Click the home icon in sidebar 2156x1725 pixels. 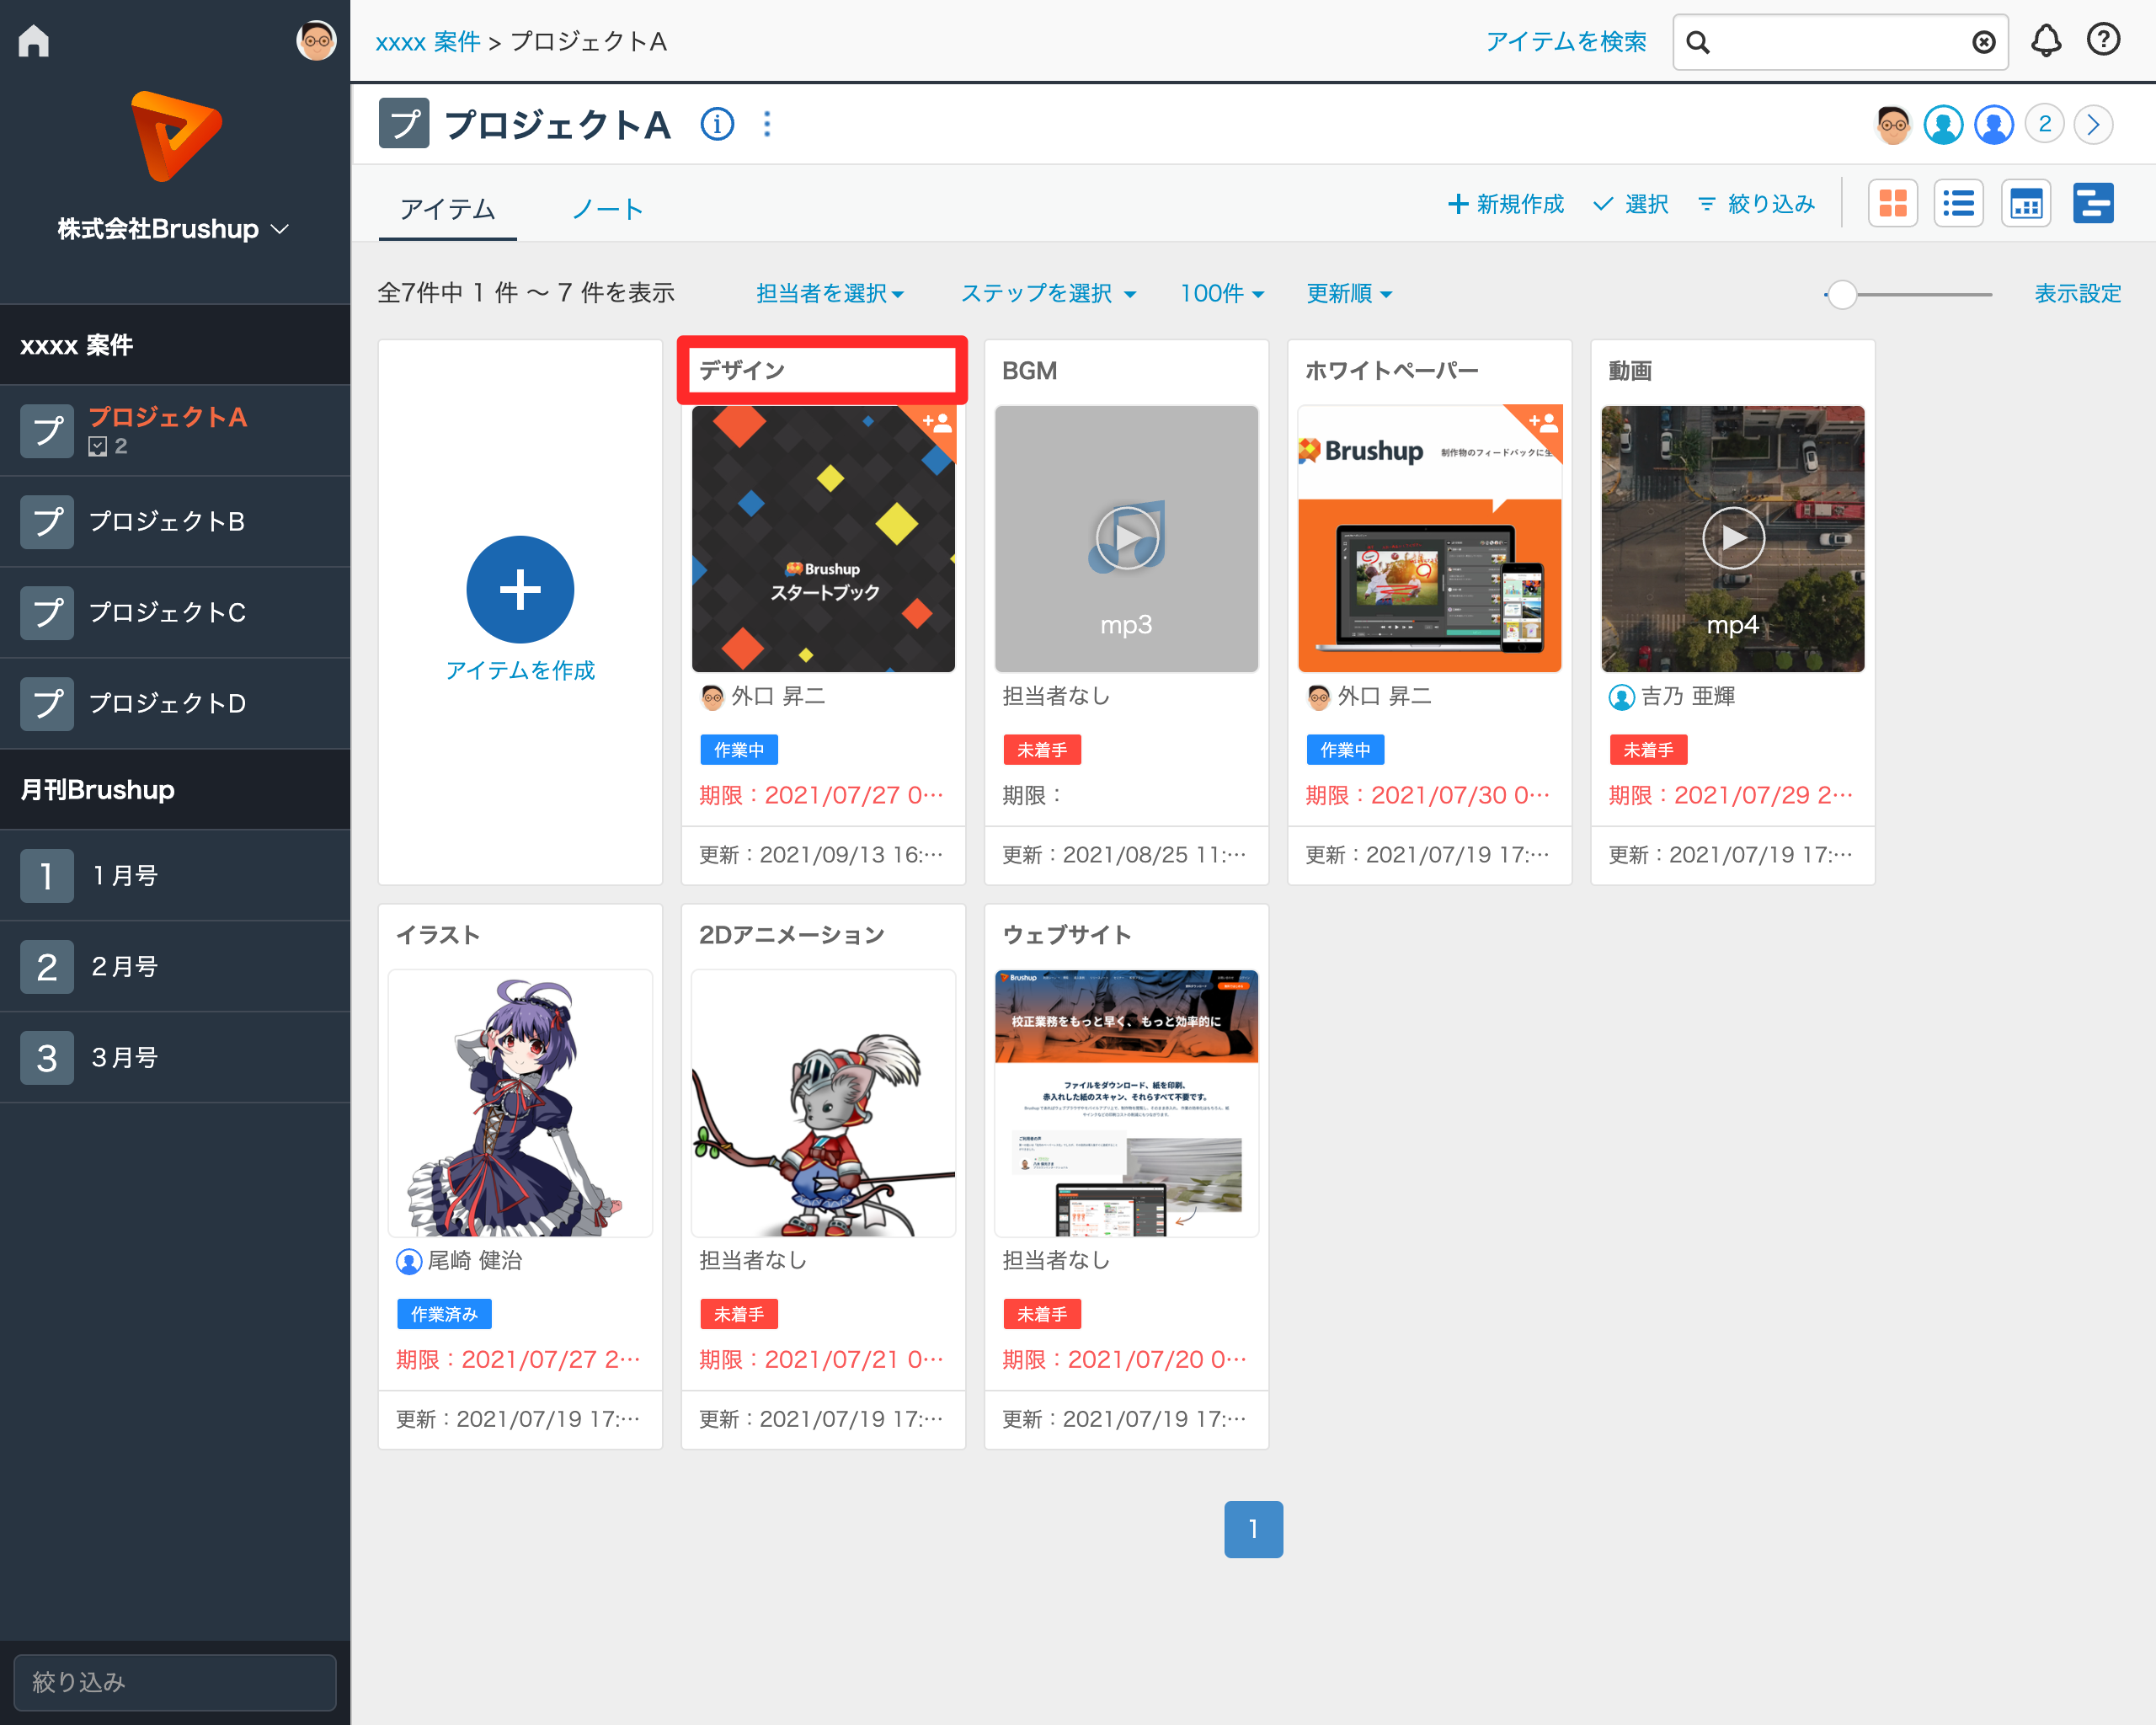pyautogui.click(x=34, y=41)
